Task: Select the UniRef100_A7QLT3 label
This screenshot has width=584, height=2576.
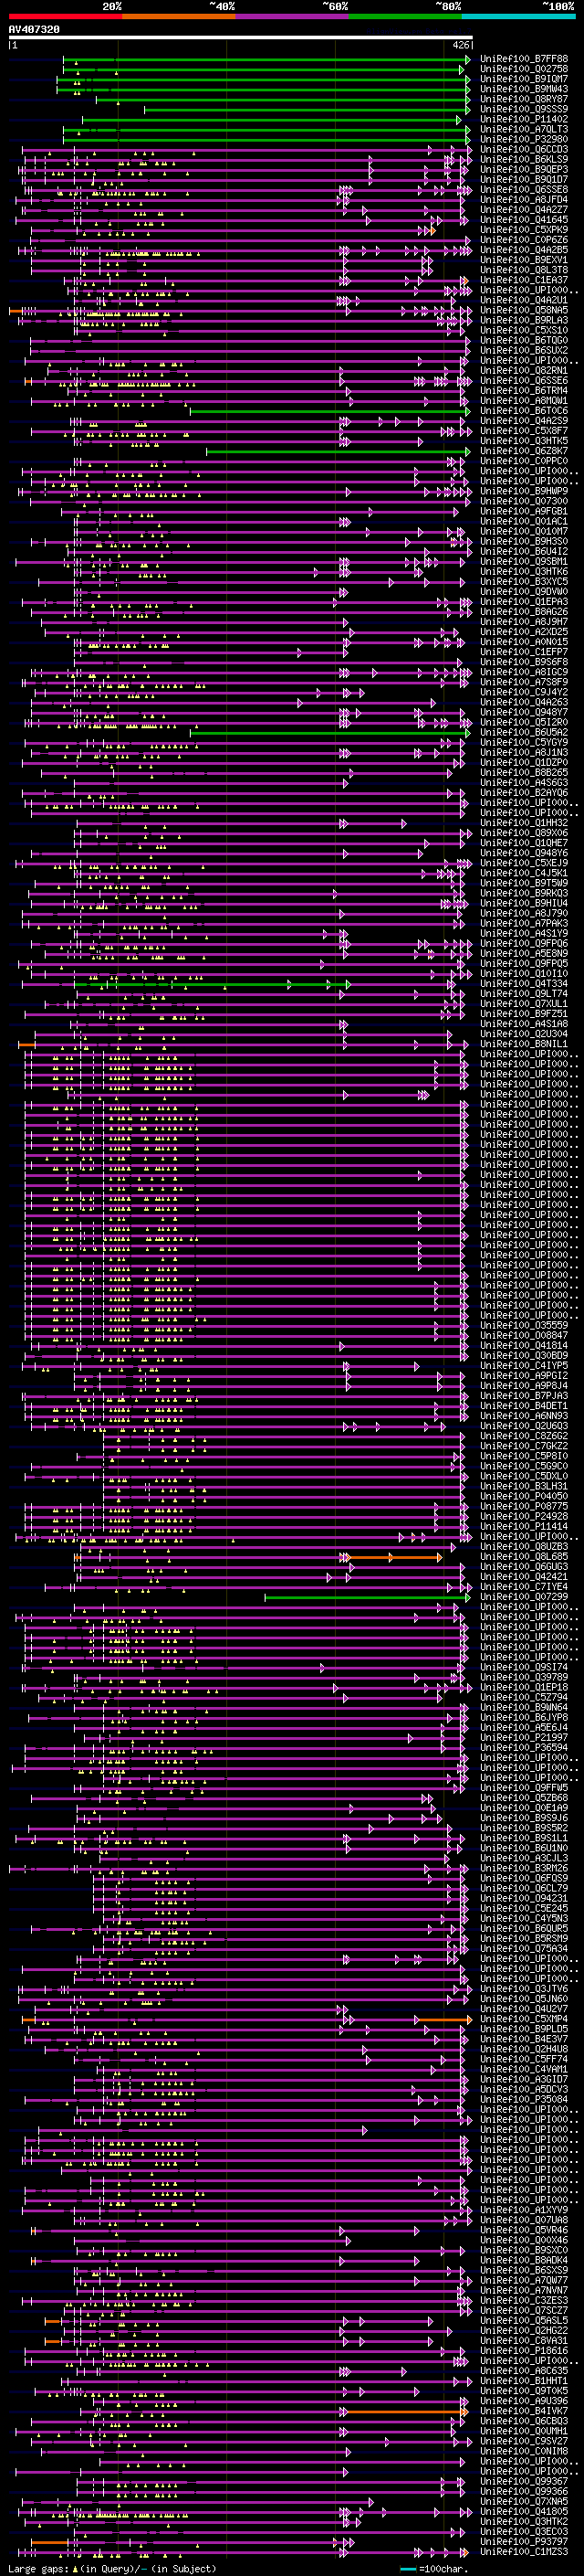Action: [524, 129]
